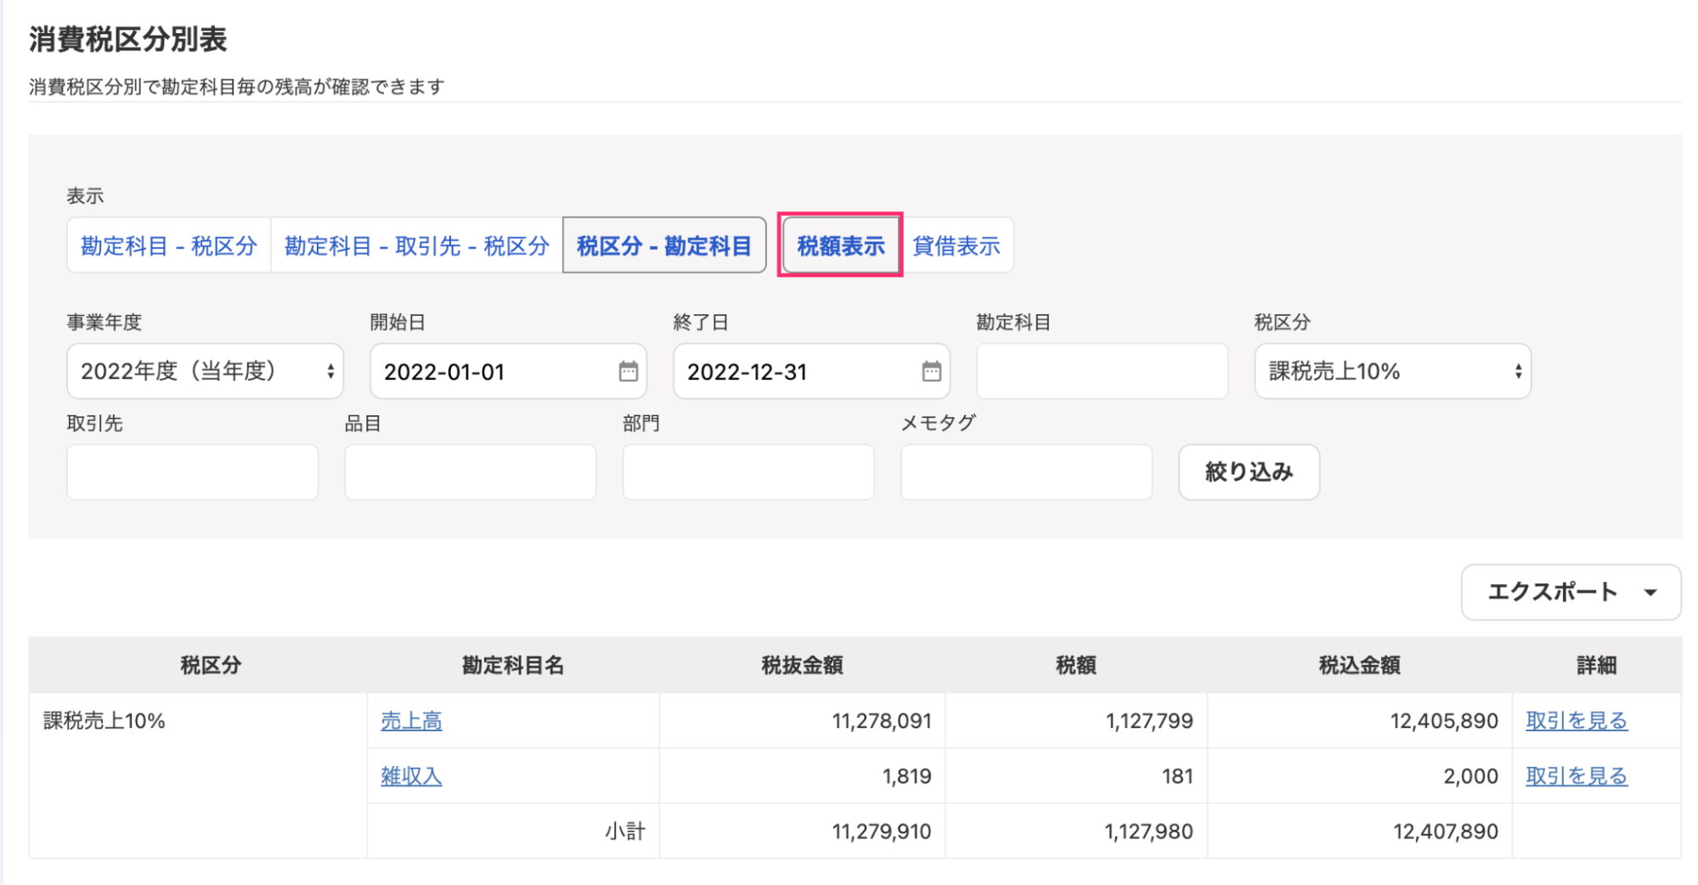Switch to 勘定科目 - 取引先 - 税区分 view
The image size is (1698, 885).
tap(416, 245)
